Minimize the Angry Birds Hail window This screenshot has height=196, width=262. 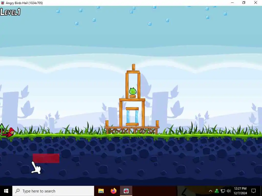(x=232, y=3)
